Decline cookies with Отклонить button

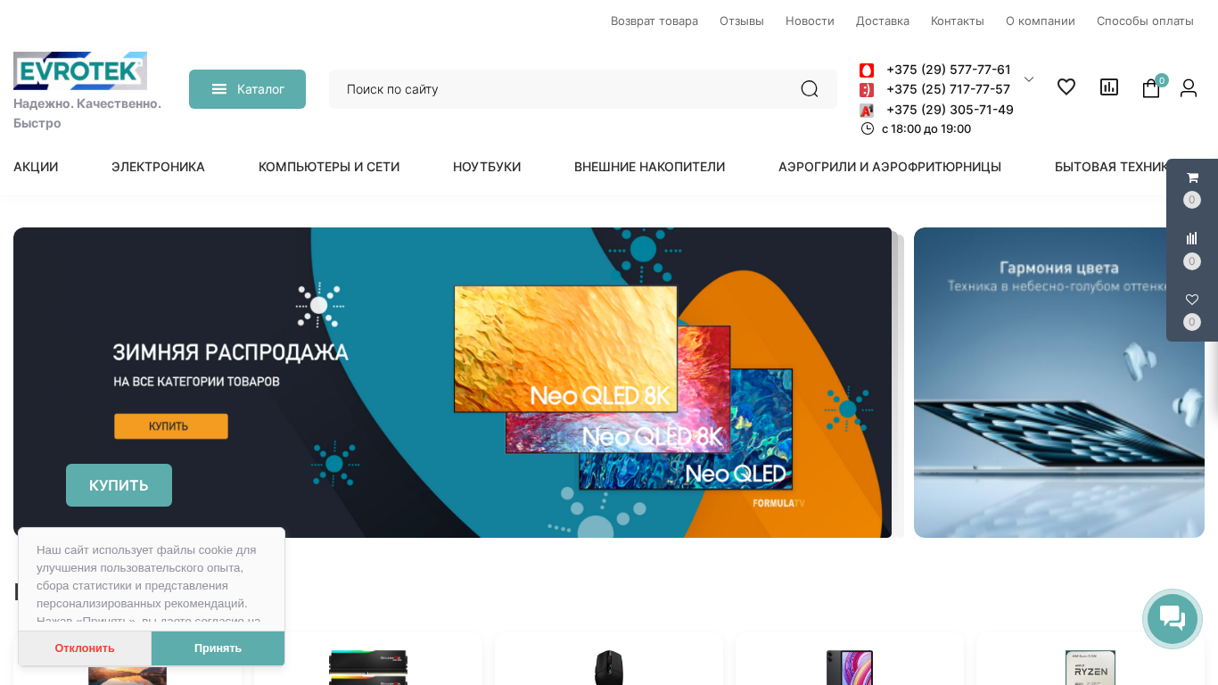point(85,648)
